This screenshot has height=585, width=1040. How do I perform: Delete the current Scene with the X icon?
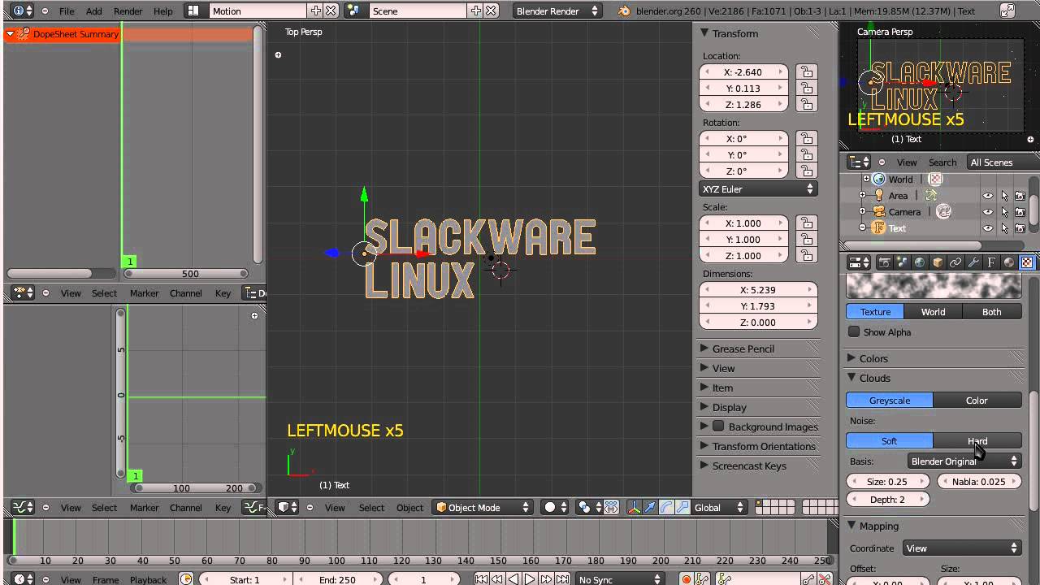pyautogui.click(x=491, y=11)
